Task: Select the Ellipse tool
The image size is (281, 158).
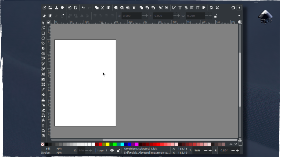Action: click(43, 38)
